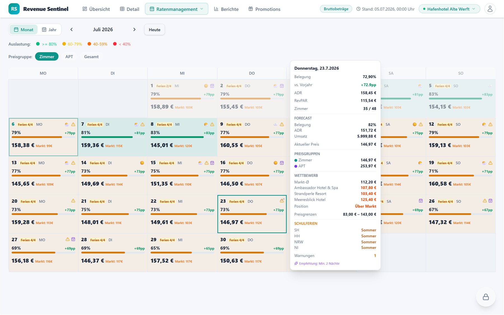The image size is (504, 315).
Task: Toggle the Bruttobeträge badge
Action: tap(336, 9)
